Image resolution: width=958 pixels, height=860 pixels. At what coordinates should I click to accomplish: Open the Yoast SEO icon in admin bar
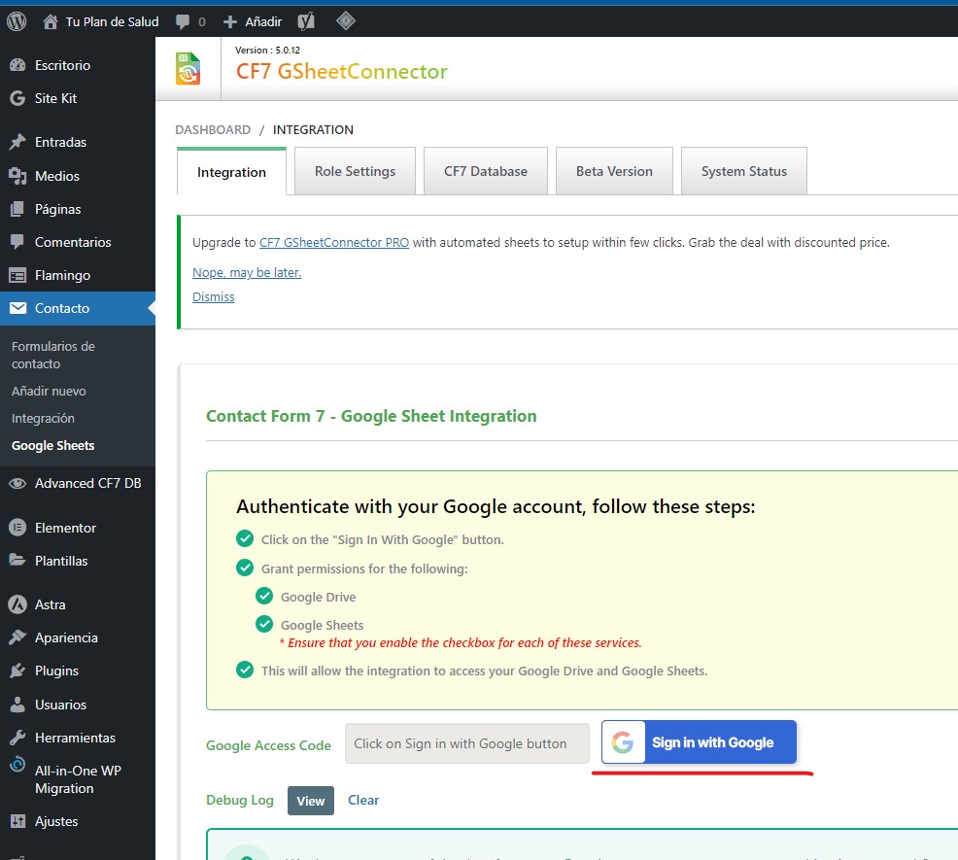click(x=306, y=22)
